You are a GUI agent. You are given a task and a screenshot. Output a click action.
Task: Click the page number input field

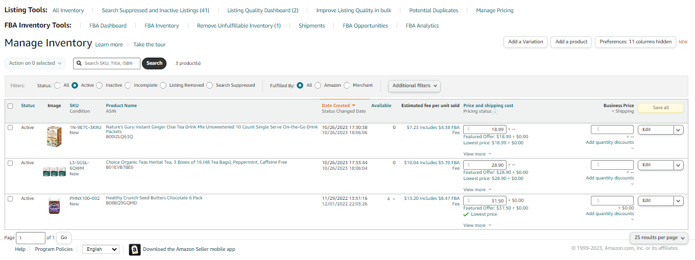[31, 238]
